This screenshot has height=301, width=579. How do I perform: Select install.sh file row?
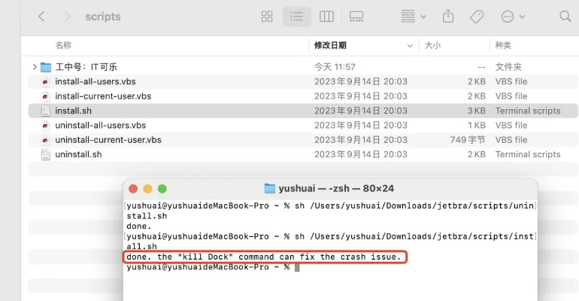click(x=303, y=111)
